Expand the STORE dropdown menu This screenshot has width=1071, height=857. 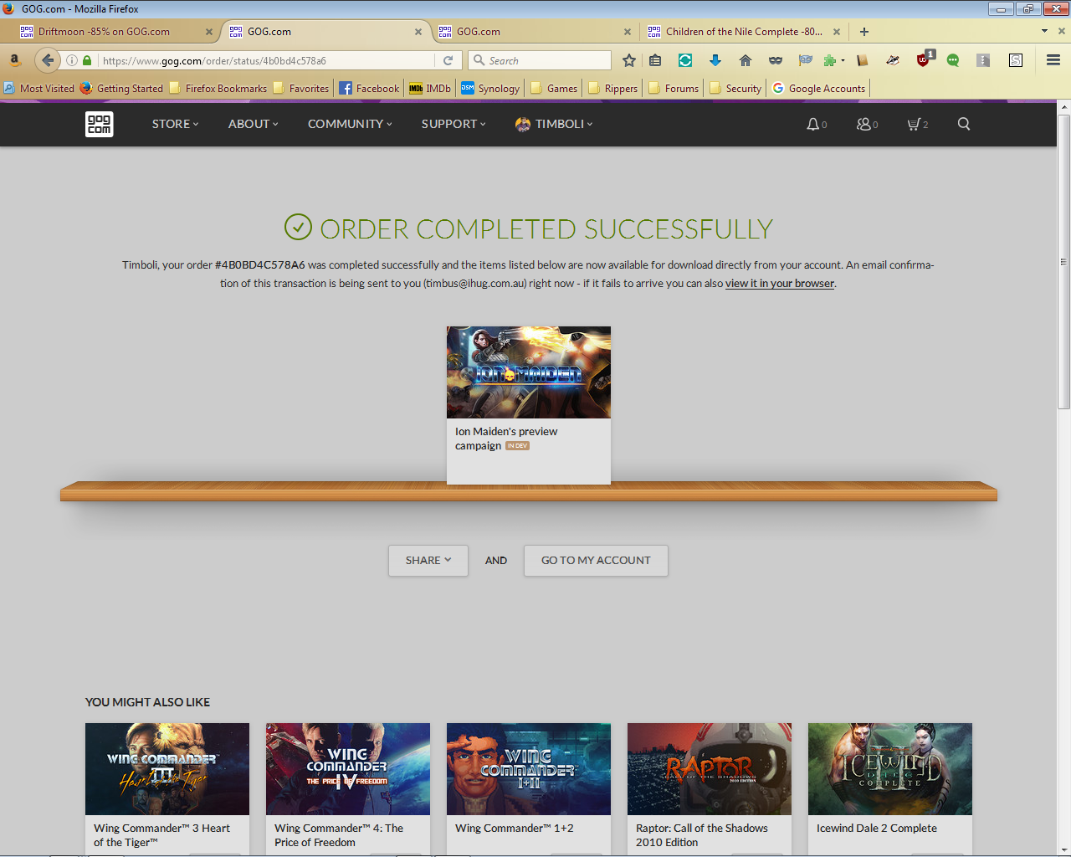coord(176,124)
